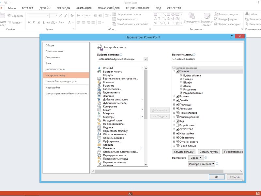The height and width of the screenshot is (196, 261).
Task: Click the Сбросить reset slide icon
Action: pyautogui.click(x=9, y=16)
